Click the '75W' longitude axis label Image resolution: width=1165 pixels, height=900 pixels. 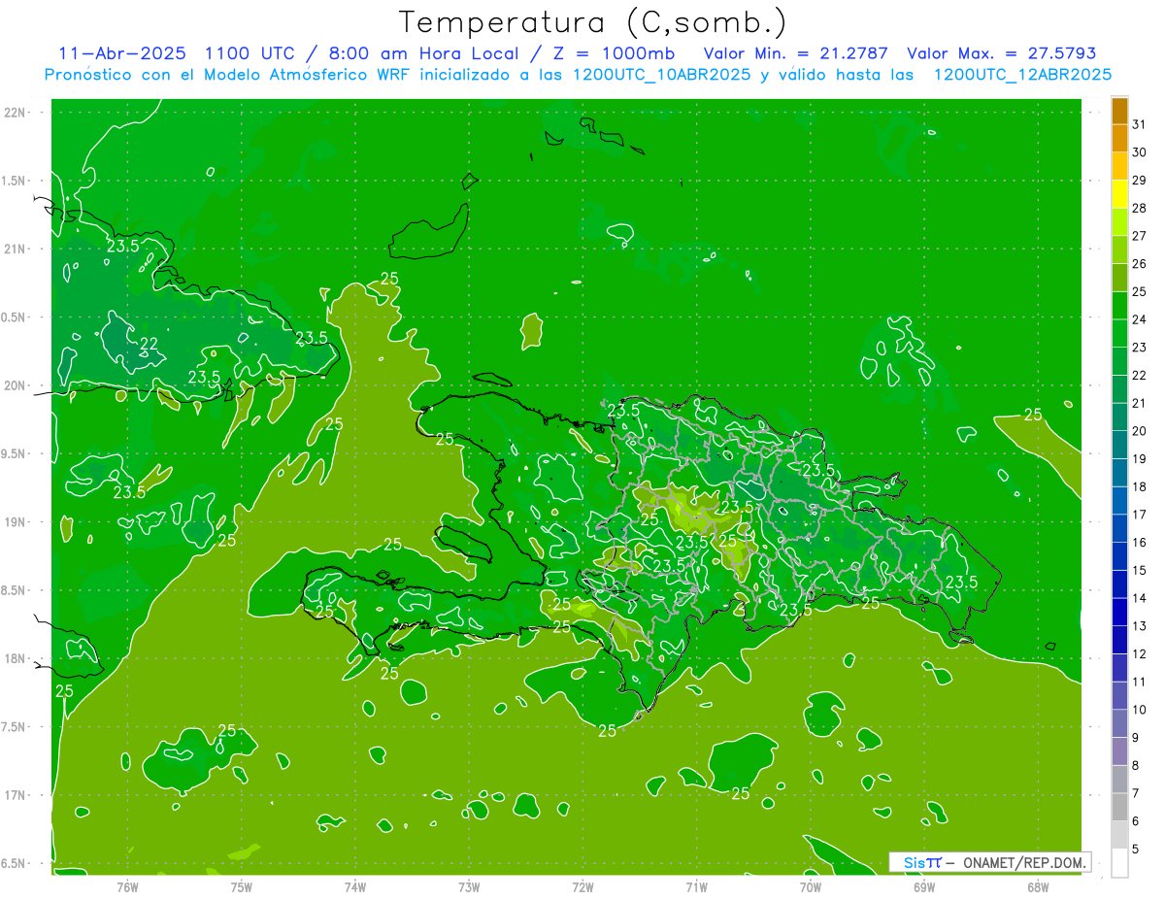pos(241,887)
